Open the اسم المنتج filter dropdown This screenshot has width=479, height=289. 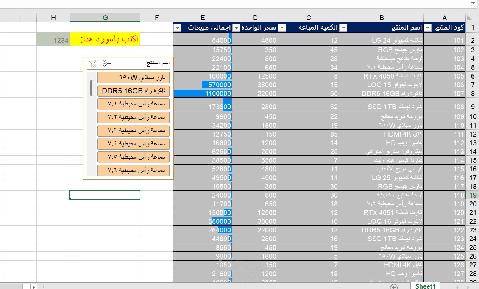[x=343, y=28]
